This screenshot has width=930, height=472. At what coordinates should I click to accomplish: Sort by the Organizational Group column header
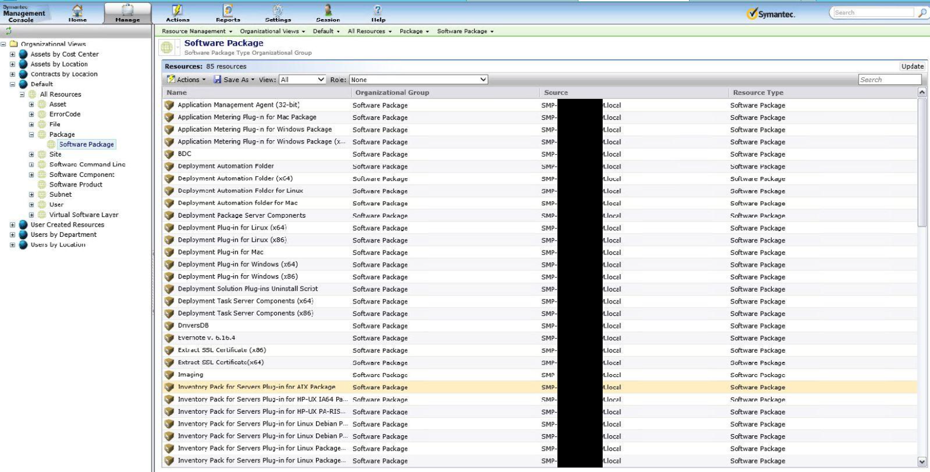point(392,93)
